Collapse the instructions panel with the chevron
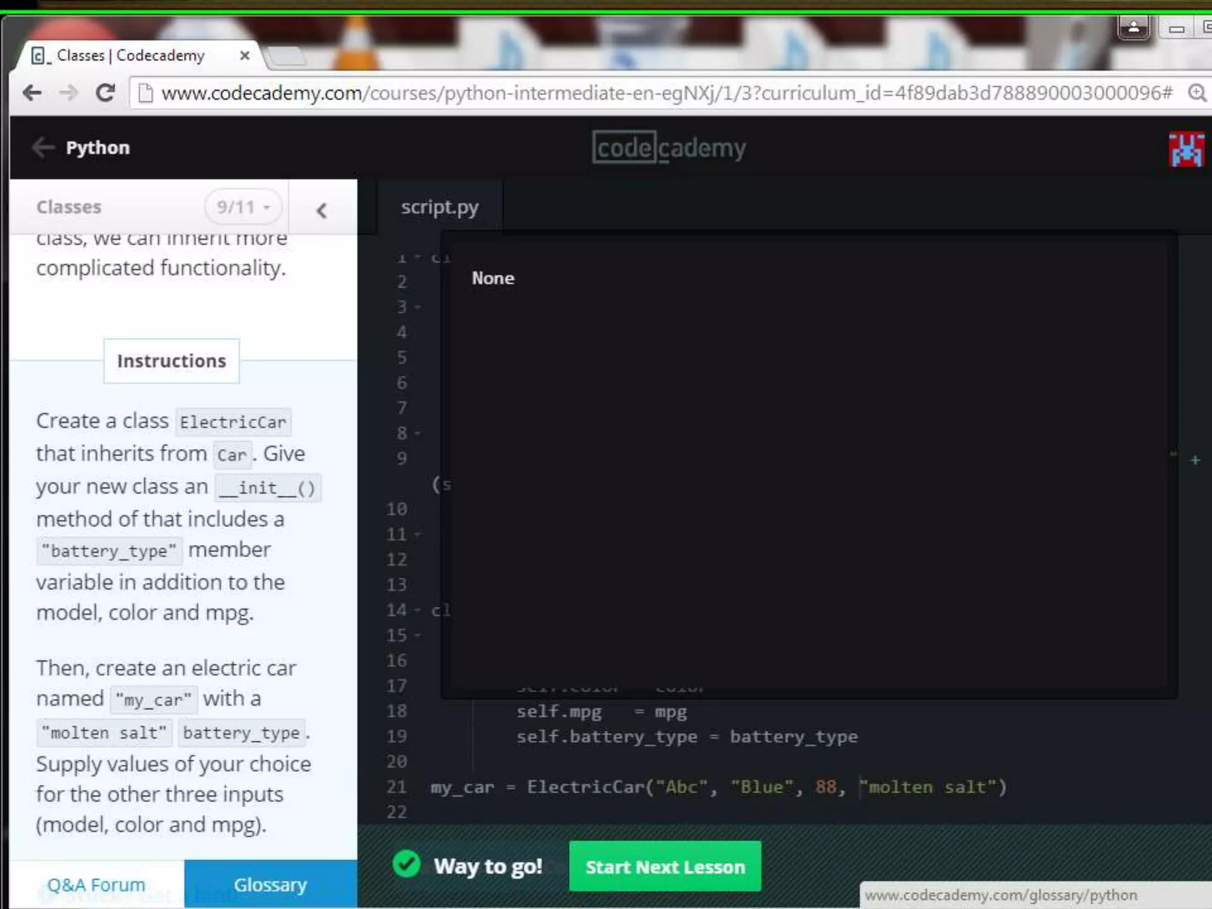Image resolution: width=1212 pixels, height=909 pixels. (321, 210)
